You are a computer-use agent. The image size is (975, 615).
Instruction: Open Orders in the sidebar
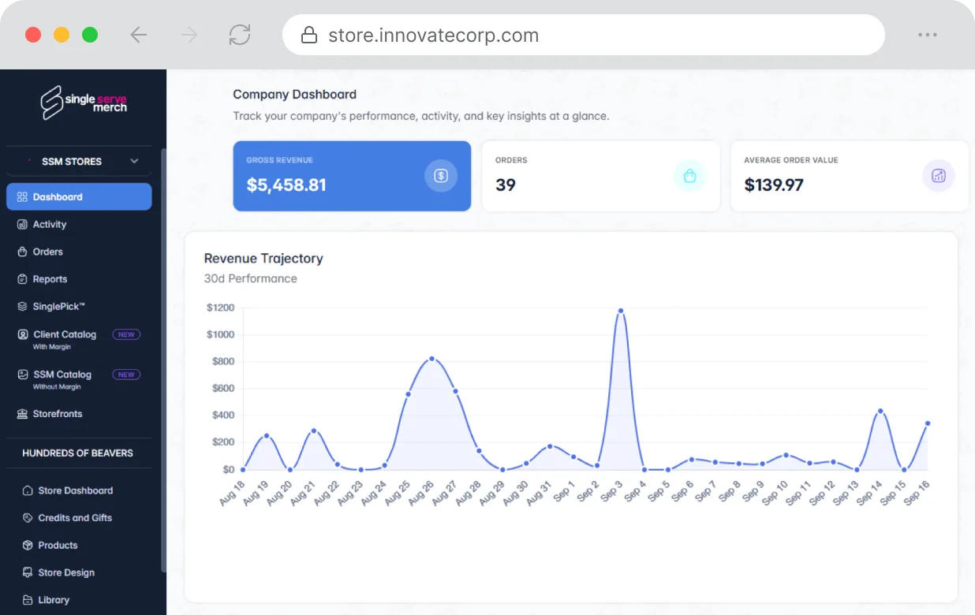(79, 252)
